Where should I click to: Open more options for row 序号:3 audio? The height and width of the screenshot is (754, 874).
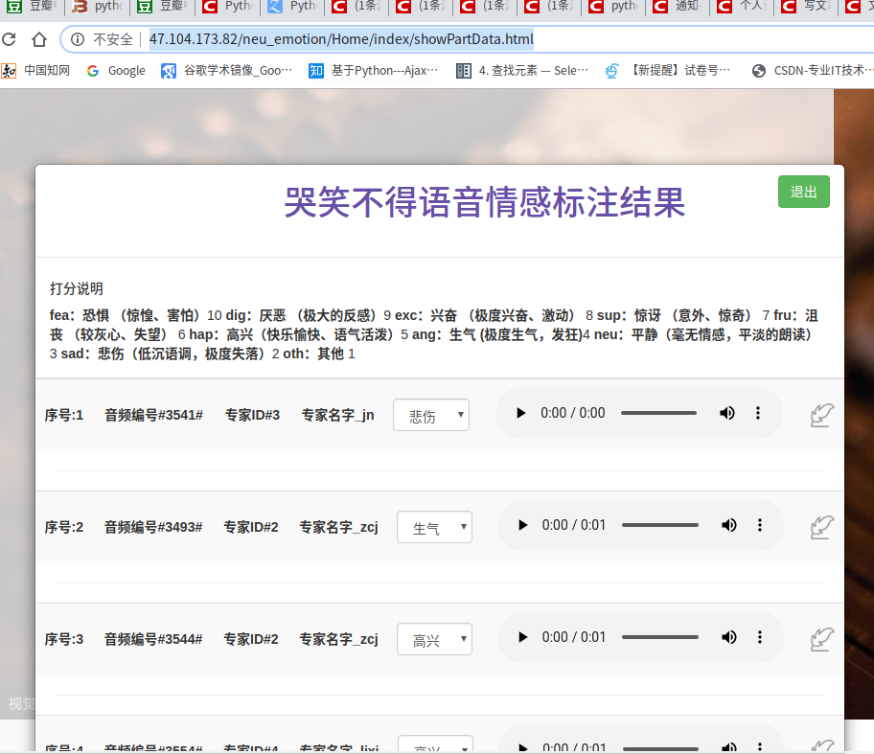pos(759,637)
